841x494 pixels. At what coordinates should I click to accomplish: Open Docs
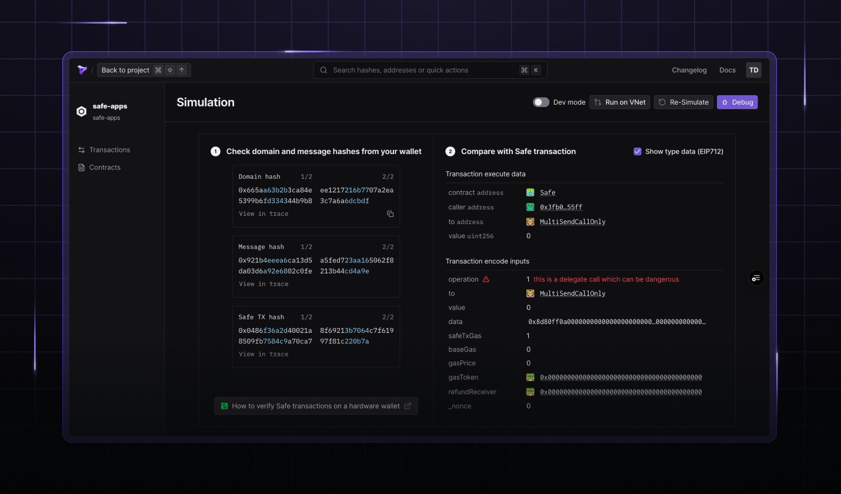727,70
